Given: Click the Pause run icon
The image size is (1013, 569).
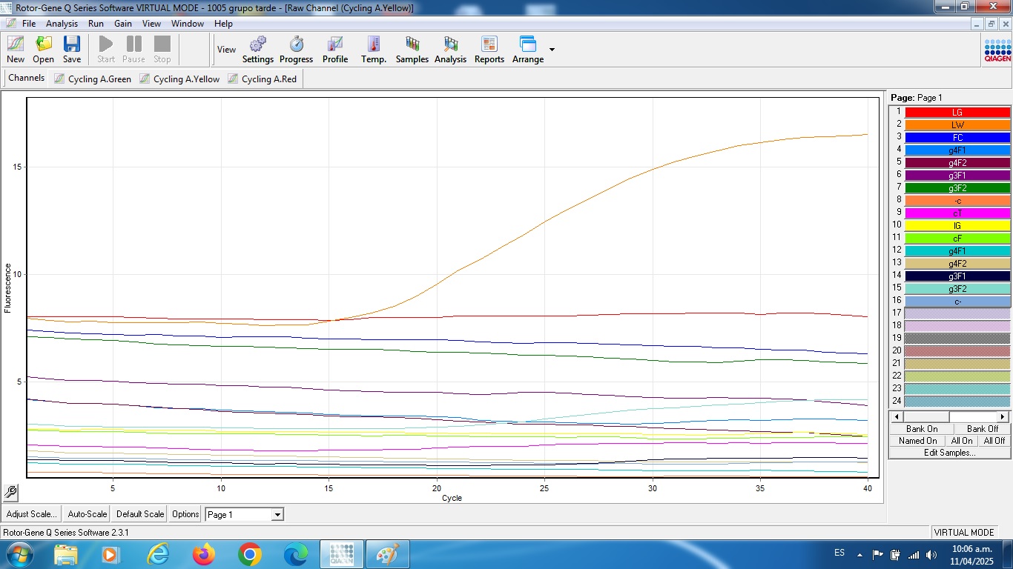Looking at the screenshot, I should coord(133,50).
